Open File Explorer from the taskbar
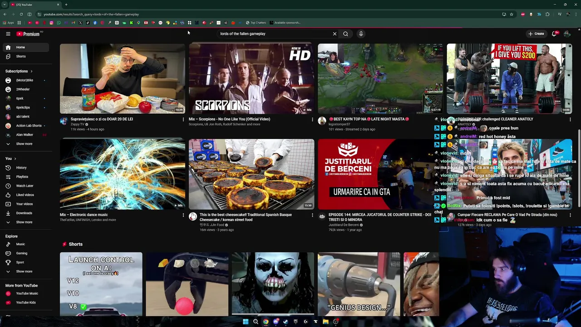581x327 pixels. pyautogui.click(x=325, y=322)
